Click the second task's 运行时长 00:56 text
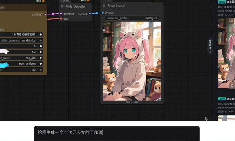 coord(226,112)
